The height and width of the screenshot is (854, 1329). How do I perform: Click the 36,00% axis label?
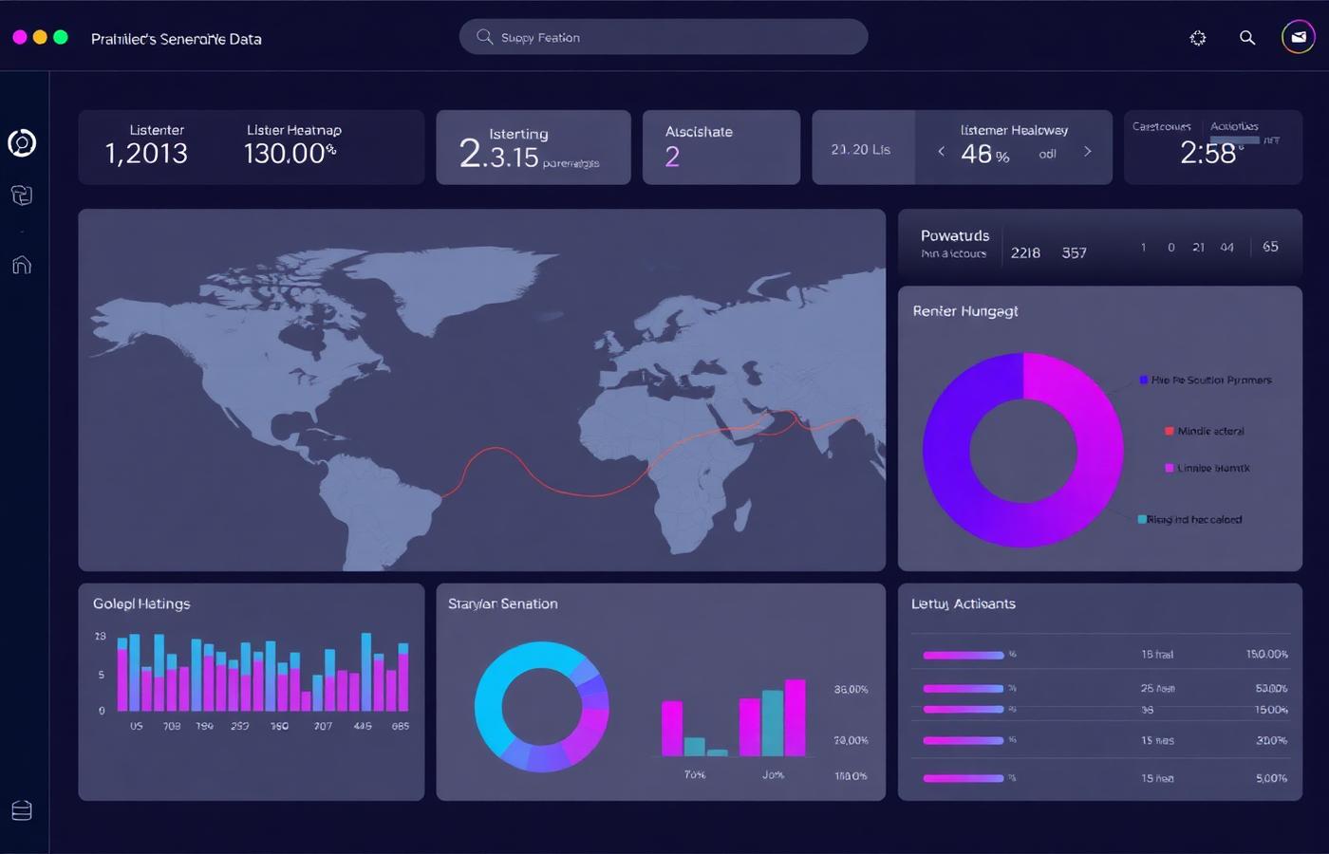pos(851,690)
